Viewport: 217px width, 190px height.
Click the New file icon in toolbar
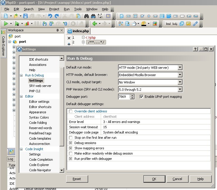[6, 16]
